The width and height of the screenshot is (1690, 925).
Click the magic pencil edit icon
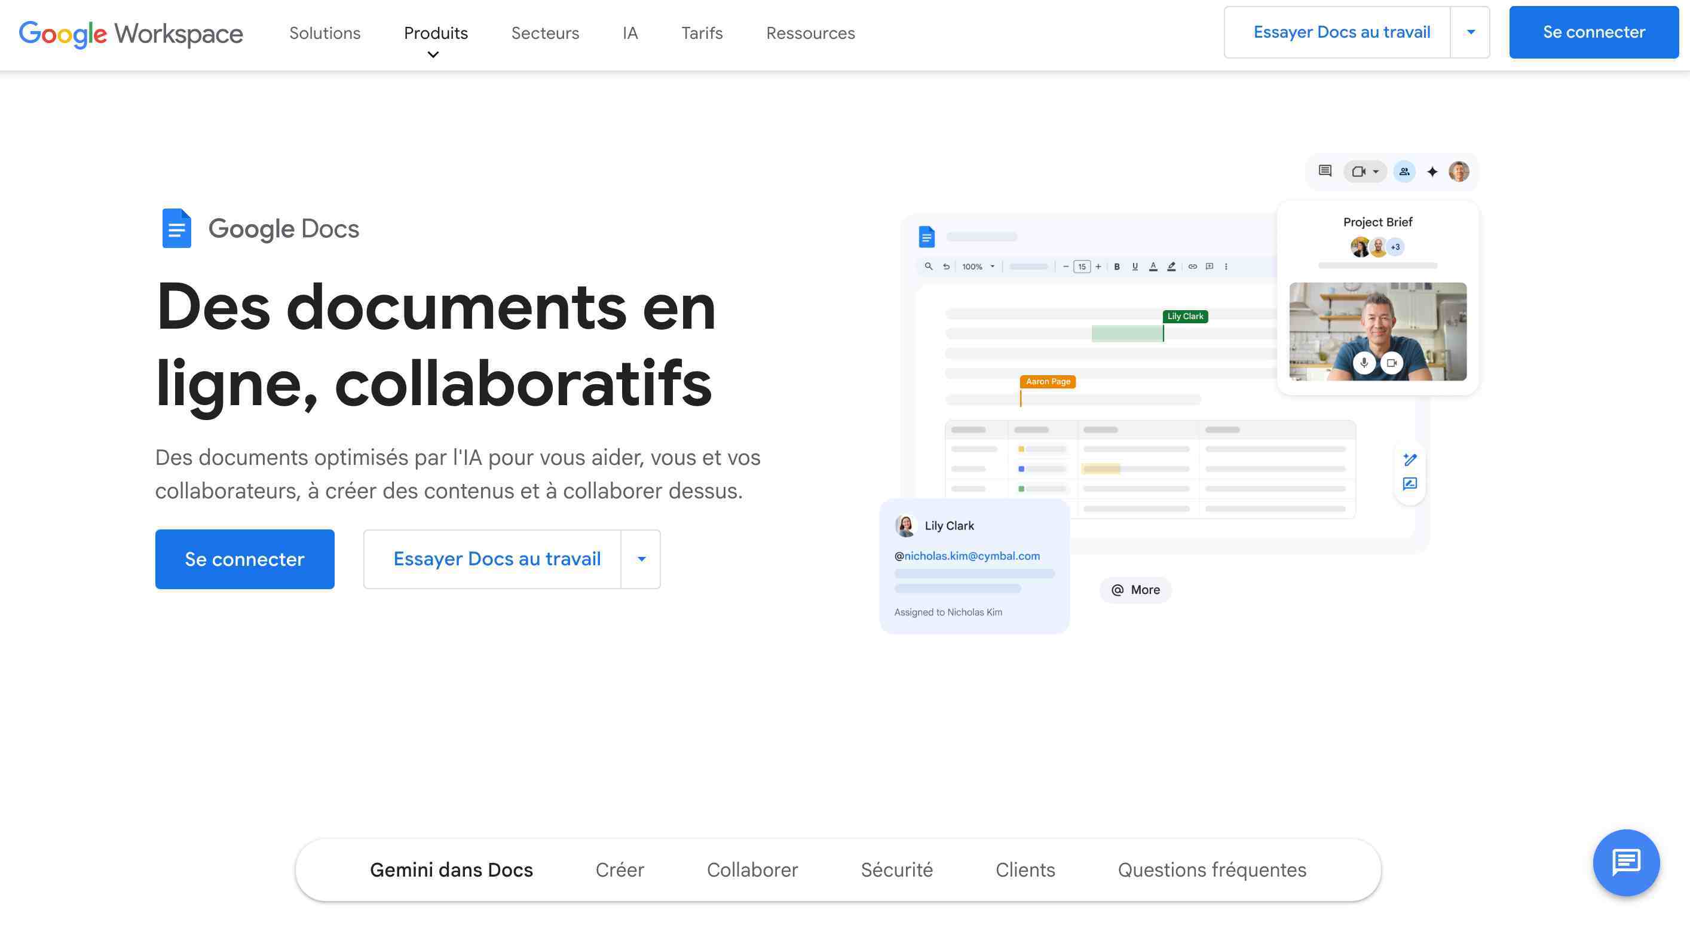1410,460
